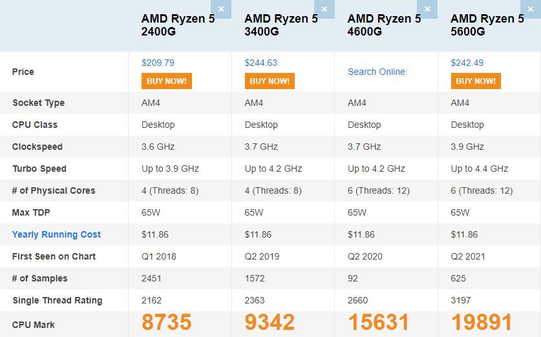Click Search Online for the Ryzen 5 4600G
The image size is (541, 337).
376,72
